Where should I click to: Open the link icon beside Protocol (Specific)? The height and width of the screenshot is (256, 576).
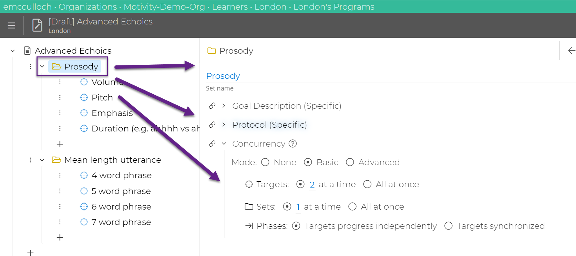point(212,125)
